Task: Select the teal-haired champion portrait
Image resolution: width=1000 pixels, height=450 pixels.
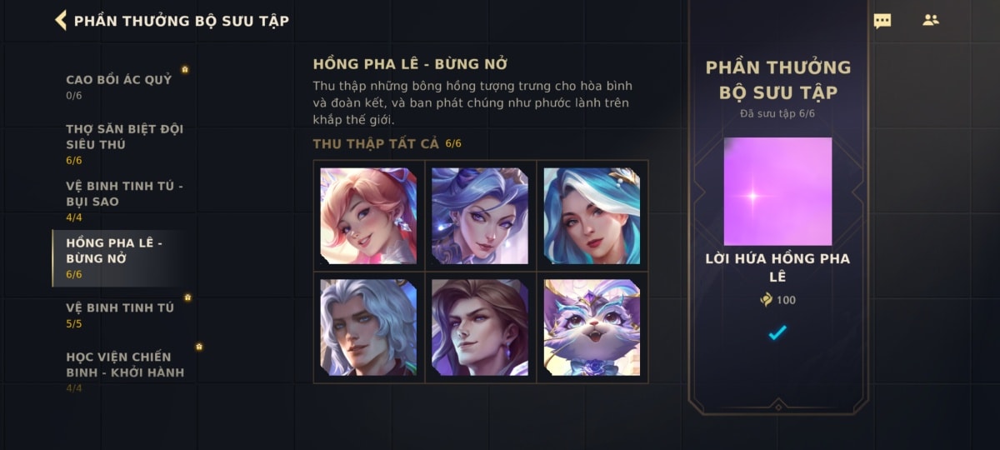Action: (x=592, y=216)
